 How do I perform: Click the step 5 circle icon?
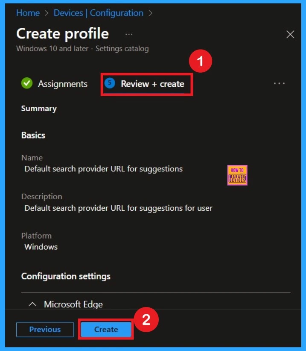pyautogui.click(x=110, y=83)
